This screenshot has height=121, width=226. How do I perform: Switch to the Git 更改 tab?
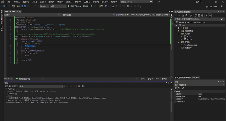click(196, 78)
